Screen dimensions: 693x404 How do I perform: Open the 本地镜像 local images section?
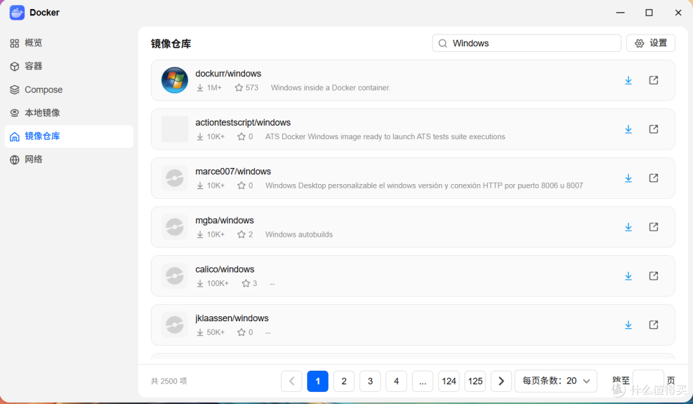(x=69, y=113)
